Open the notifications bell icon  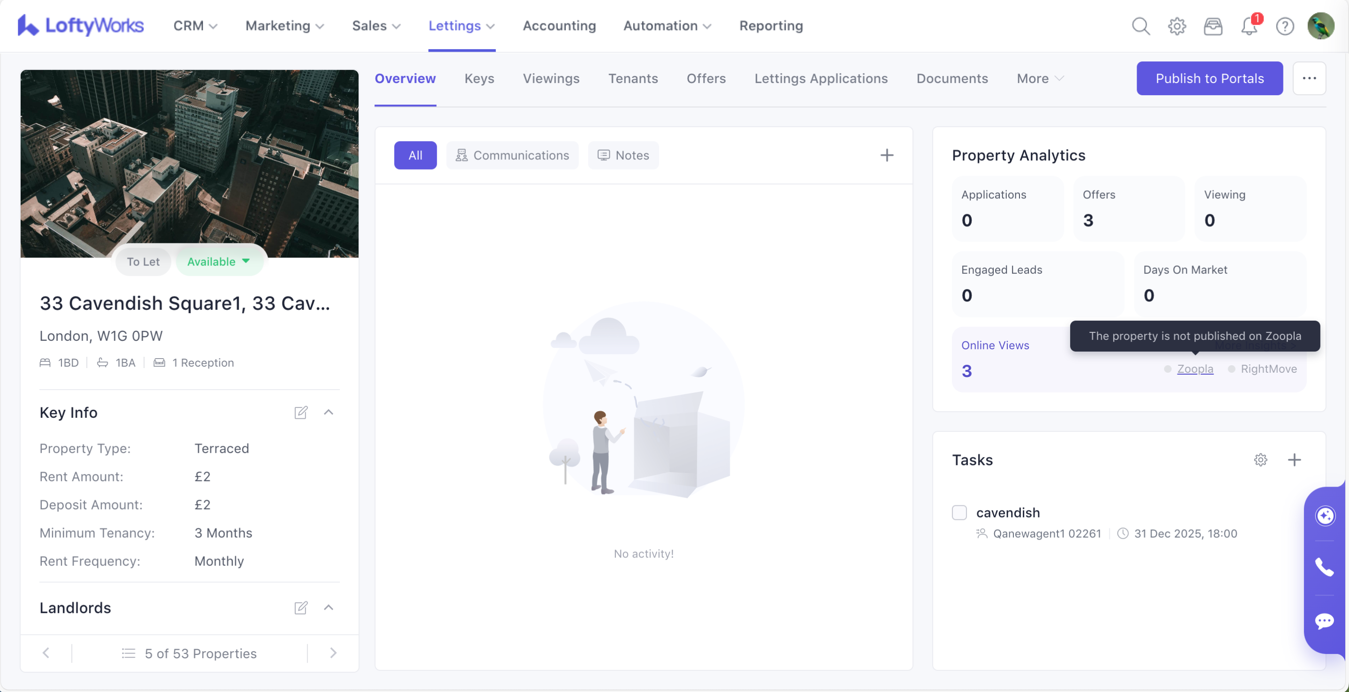click(1249, 26)
